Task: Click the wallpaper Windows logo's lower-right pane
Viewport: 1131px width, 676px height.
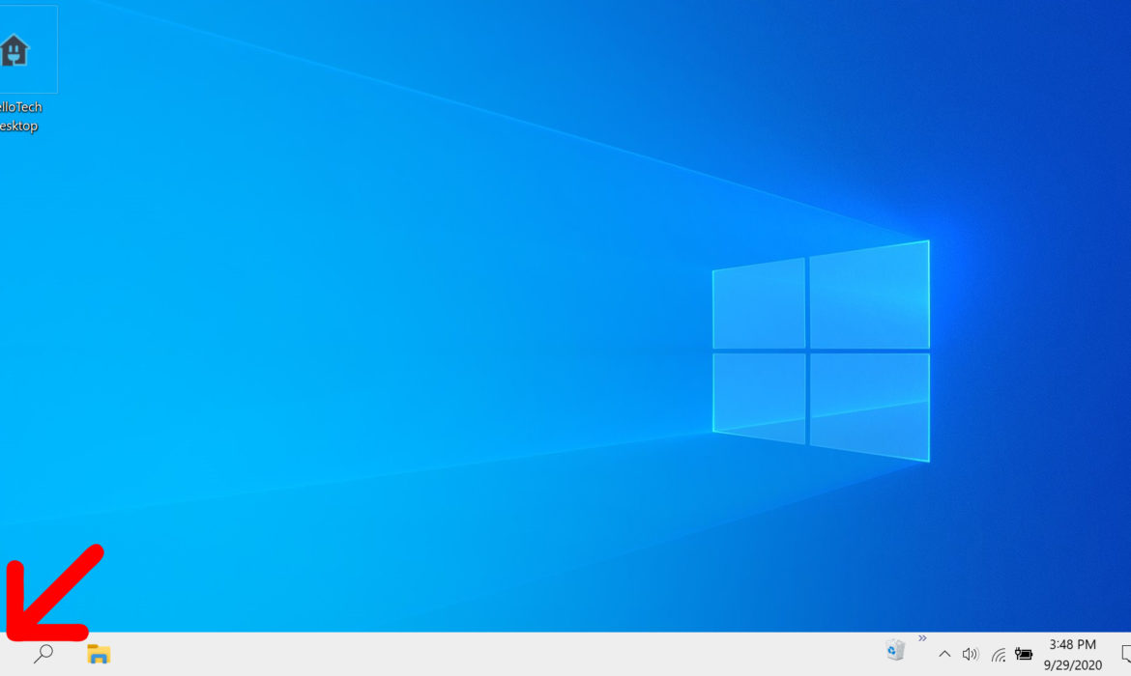Action: 868,404
